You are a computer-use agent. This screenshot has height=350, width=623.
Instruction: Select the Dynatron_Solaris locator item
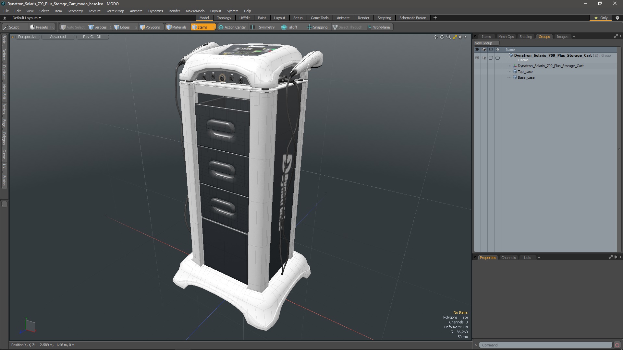click(550, 66)
